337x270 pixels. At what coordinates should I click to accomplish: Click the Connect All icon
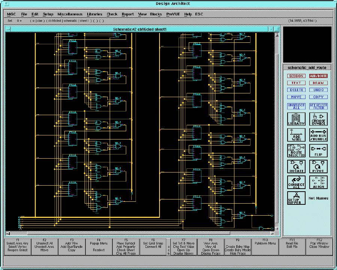tap(297, 182)
